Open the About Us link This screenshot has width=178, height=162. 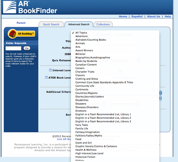154,16
